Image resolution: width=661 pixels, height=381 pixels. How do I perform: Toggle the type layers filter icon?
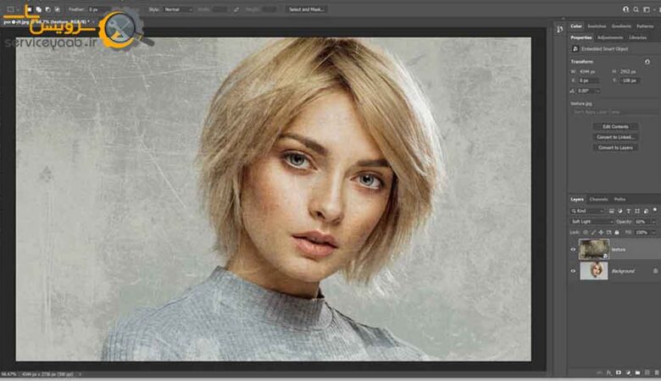[x=628, y=211]
